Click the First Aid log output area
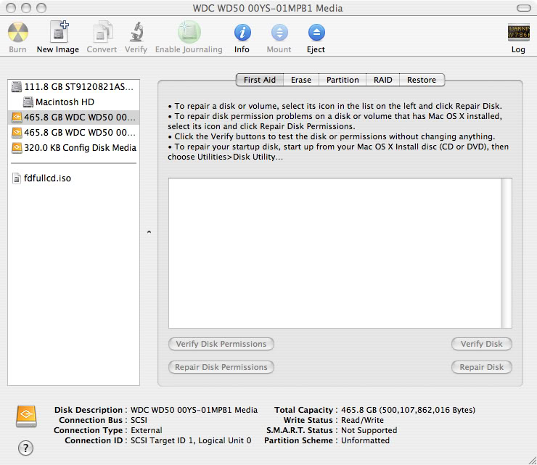The height and width of the screenshot is (465, 537). pyautogui.click(x=335, y=253)
